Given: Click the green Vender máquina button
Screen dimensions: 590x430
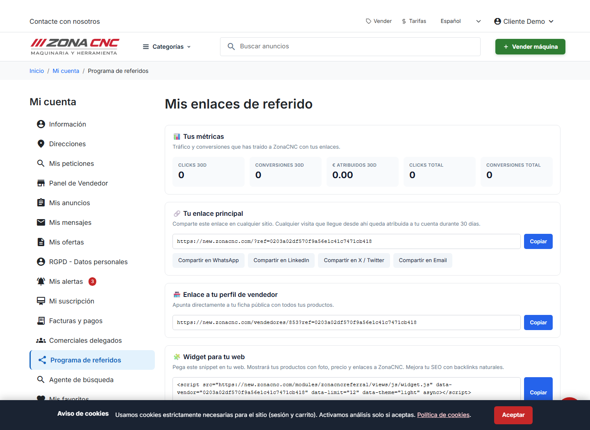Looking at the screenshot, I should click(530, 47).
